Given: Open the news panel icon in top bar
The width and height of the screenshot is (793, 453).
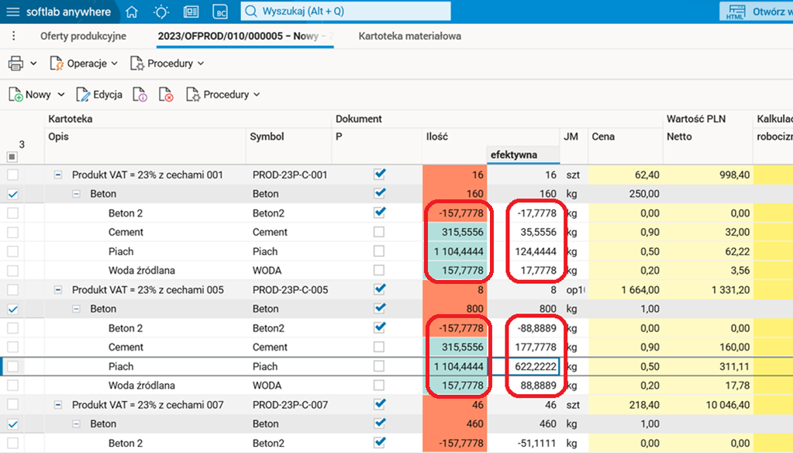Looking at the screenshot, I should click(x=191, y=12).
